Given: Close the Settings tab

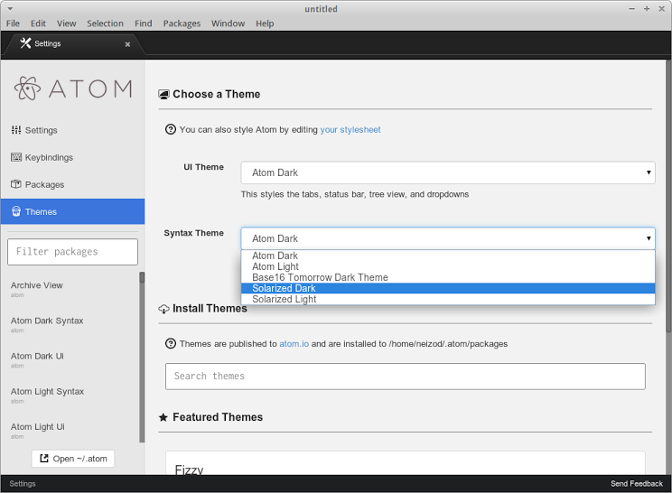Looking at the screenshot, I should coord(127,44).
